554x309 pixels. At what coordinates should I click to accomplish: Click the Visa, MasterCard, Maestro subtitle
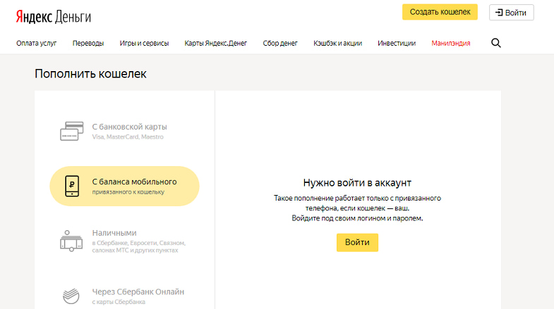pos(128,137)
